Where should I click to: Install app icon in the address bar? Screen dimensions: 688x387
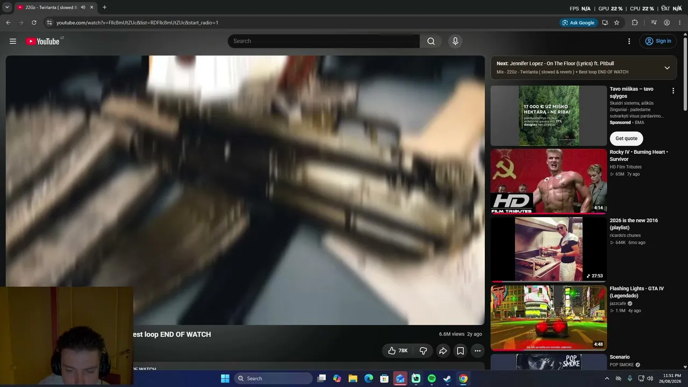coord(605,23)
